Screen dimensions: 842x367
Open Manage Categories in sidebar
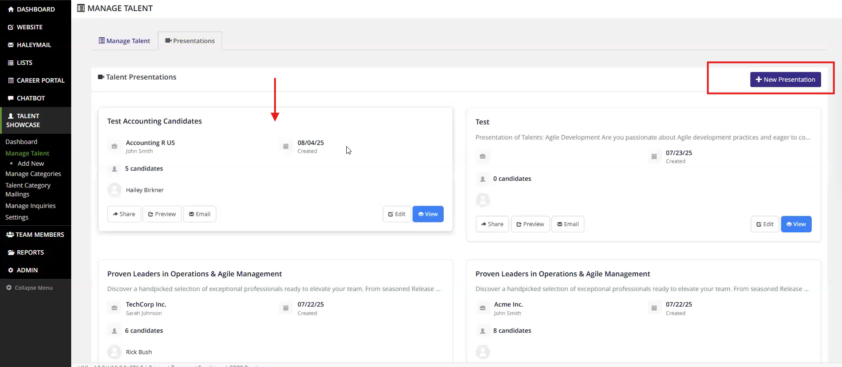click(x=33, y=174)
